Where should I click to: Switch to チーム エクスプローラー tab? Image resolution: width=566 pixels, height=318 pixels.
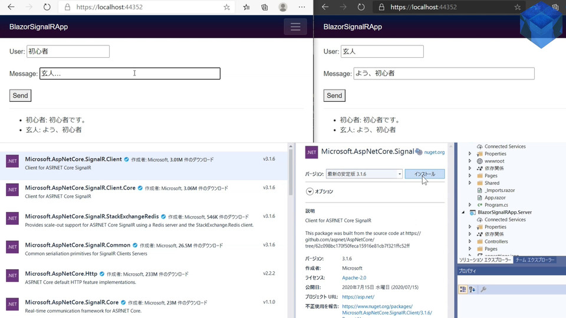tap(535, 260)
